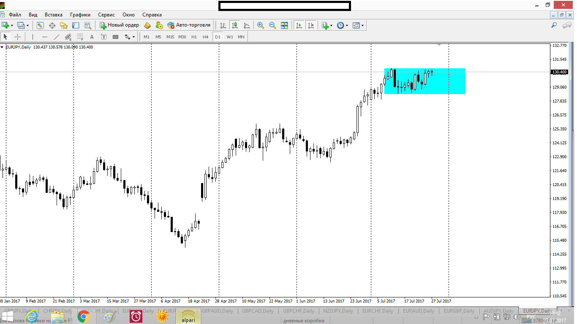This screenshot has width=577, height=324.
Task: Select the Cursor arrow tool
Action: point(5,37)
